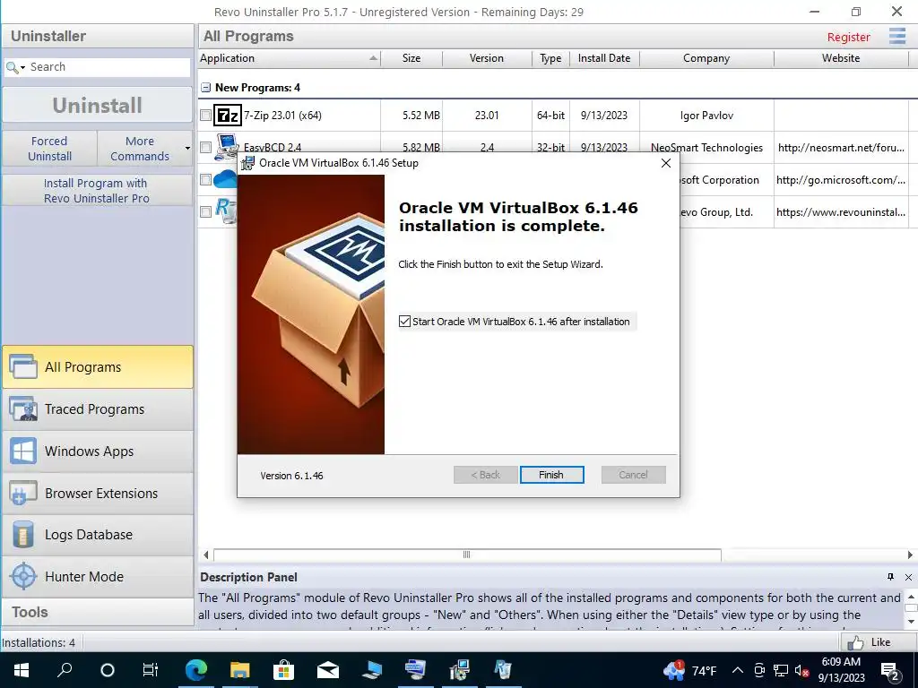Click the horizontal scrollbar thumb in program list

467,555
